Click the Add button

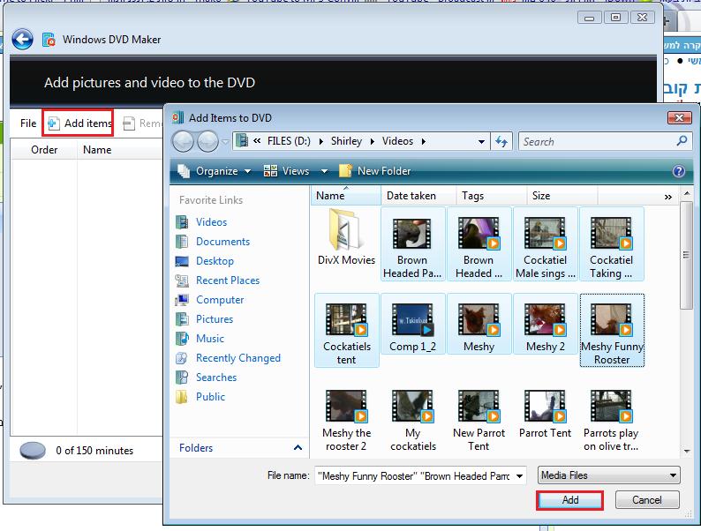[570, 500]
